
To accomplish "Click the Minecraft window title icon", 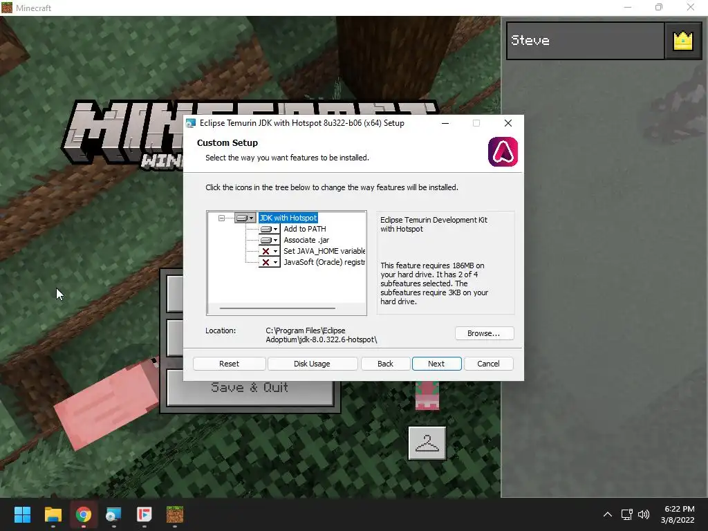I will (7, 8).
